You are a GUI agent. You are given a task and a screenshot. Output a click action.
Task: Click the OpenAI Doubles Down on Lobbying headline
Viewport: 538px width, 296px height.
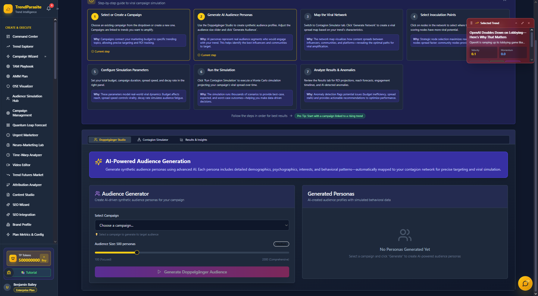coord(498,35)
